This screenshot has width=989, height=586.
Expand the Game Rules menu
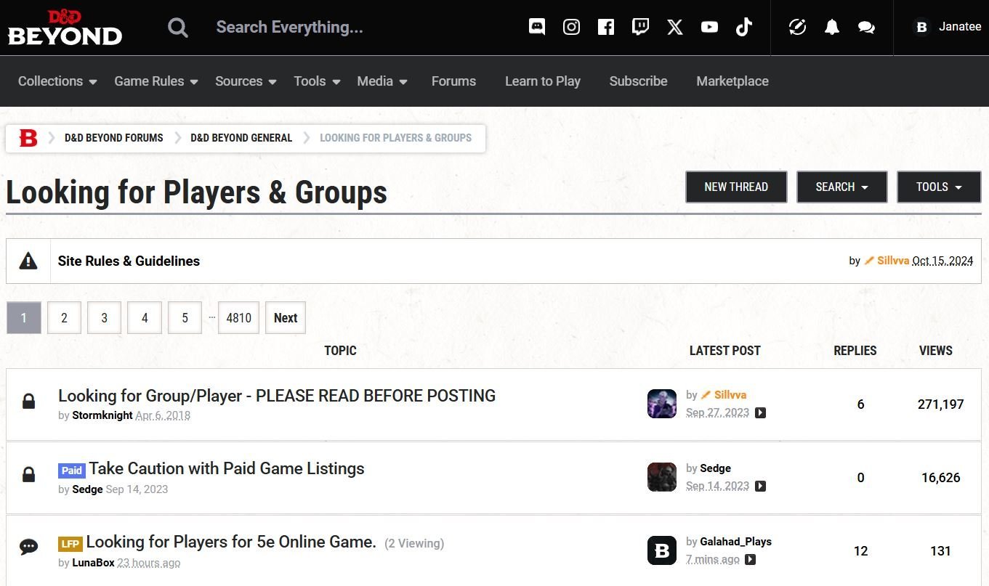click(x=156, y=81)
